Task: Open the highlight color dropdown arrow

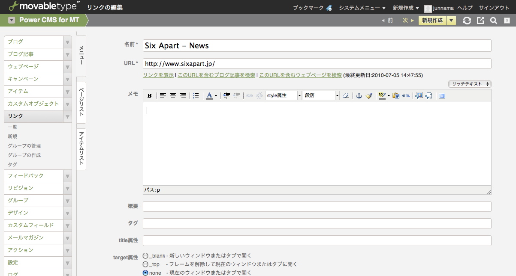Action: pyautogui.click(x=388, y=95)
